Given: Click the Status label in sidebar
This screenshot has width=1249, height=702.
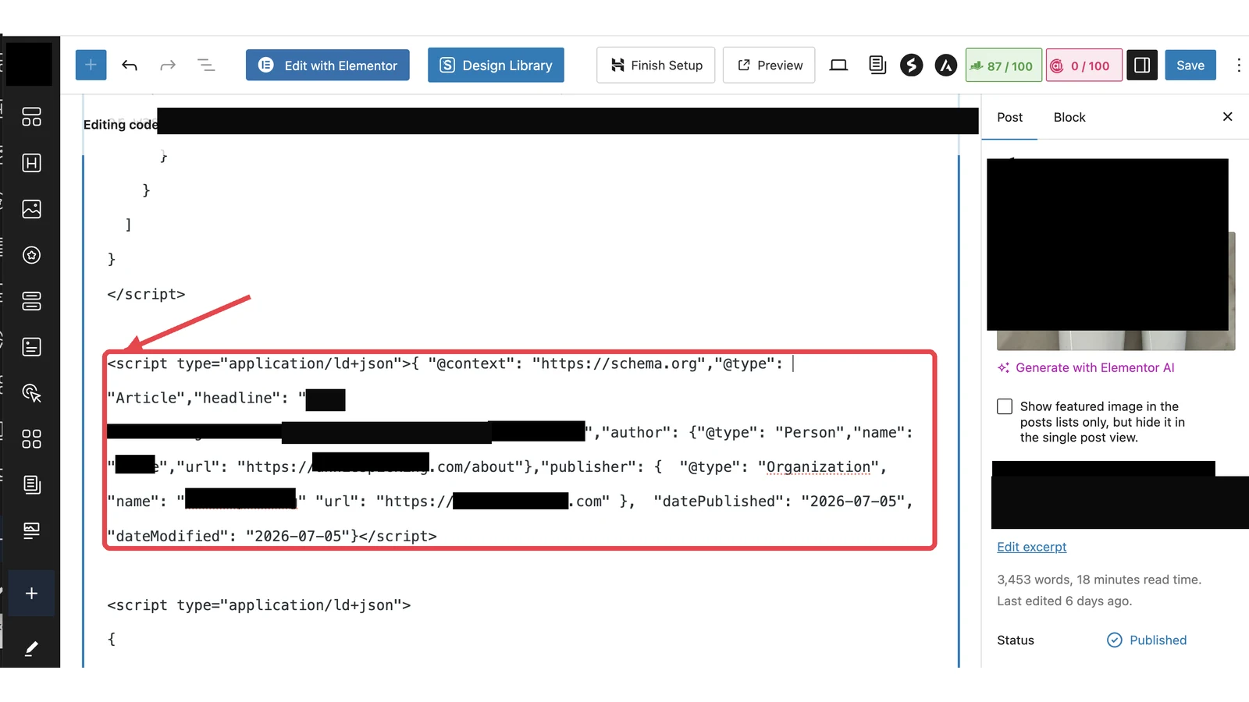Looking at the screenshot, I should click(x=1016, y=640).
